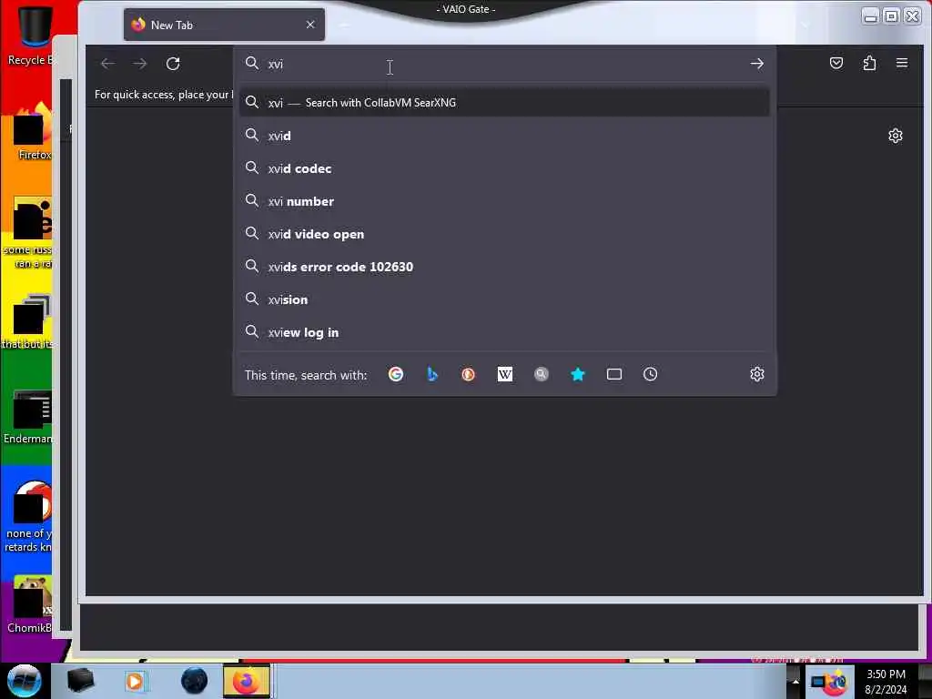The image size is (932, 699).
Task: Open new tab page settings gear
Action: [896, 136]
